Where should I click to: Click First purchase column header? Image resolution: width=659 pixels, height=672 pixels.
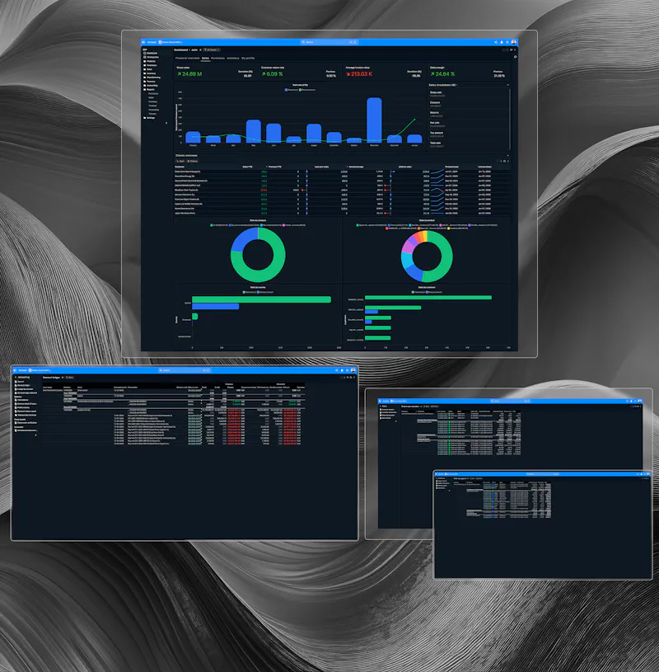pyautogui.click(x=451, y=167)
